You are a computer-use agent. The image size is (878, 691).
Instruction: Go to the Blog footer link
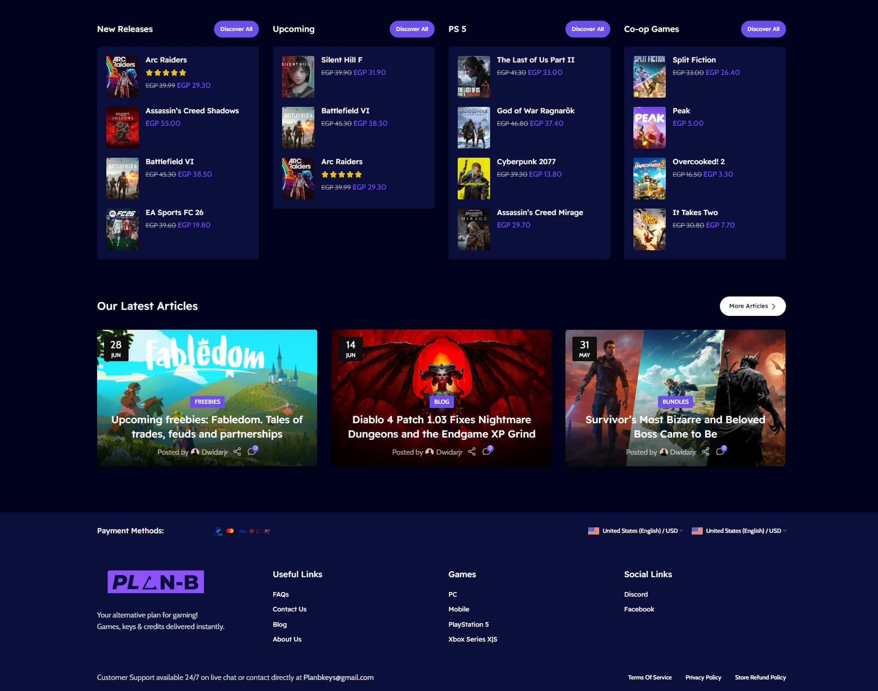(280, 624)
